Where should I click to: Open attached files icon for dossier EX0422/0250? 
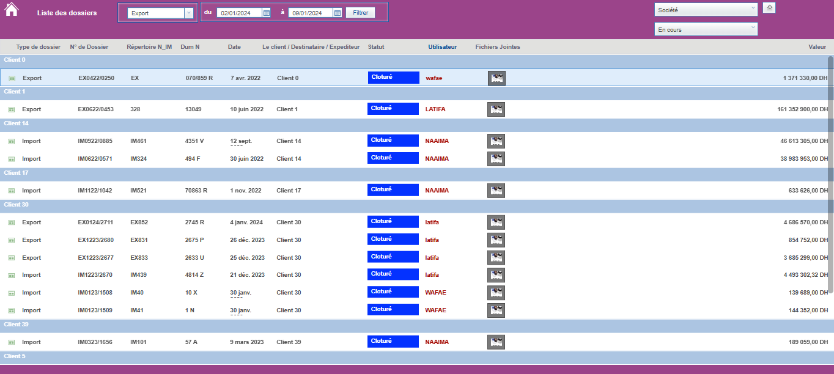496,78
